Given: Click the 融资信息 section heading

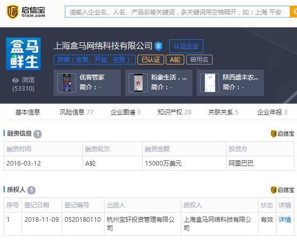Looking at the screenshot, I should pyautogui.click(x=20, y=134).
